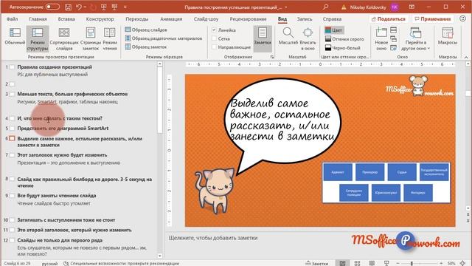
Task: Open the Анимация tab
Action: tap(171, 19)
